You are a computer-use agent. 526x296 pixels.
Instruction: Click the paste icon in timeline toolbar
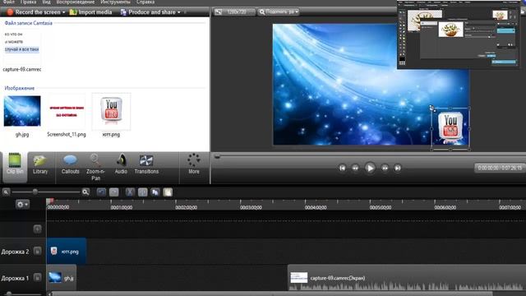(168, 192)
